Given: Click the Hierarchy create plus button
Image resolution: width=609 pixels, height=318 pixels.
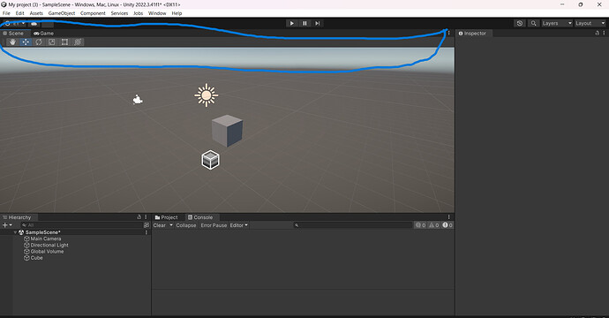Looking at the screenshot, I should (7, 225).
